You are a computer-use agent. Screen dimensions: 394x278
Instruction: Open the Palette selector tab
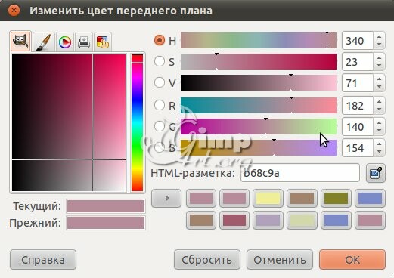103,42
